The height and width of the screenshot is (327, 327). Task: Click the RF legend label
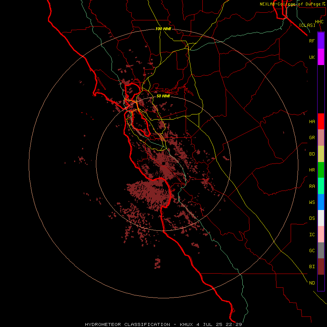tap(312, 41)
